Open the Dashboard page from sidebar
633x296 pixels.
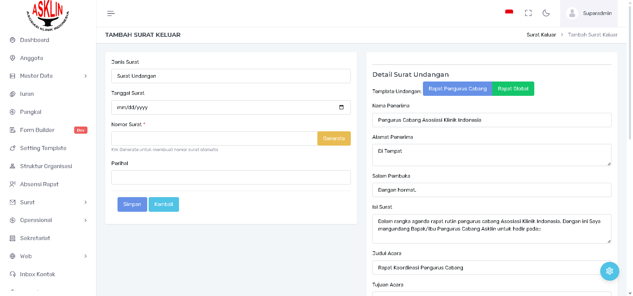(35, 40)
